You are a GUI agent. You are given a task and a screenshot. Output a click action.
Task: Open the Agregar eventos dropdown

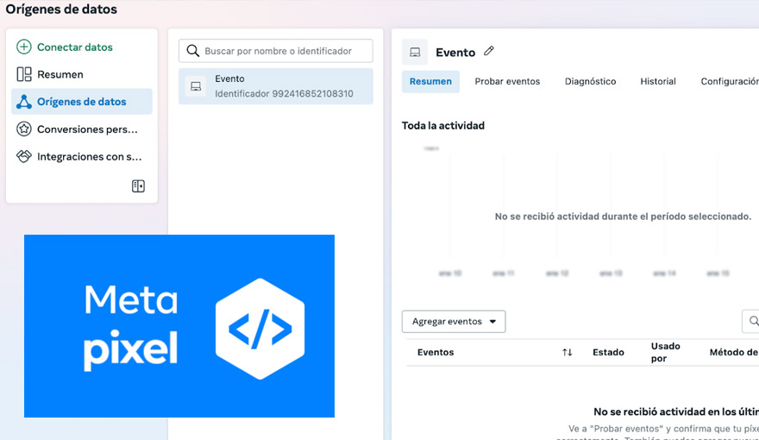454,322
